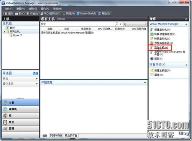Click the 搜索 search input field
Image resolution: width=192 pixels, height=141 pixels.
[78, 24]
